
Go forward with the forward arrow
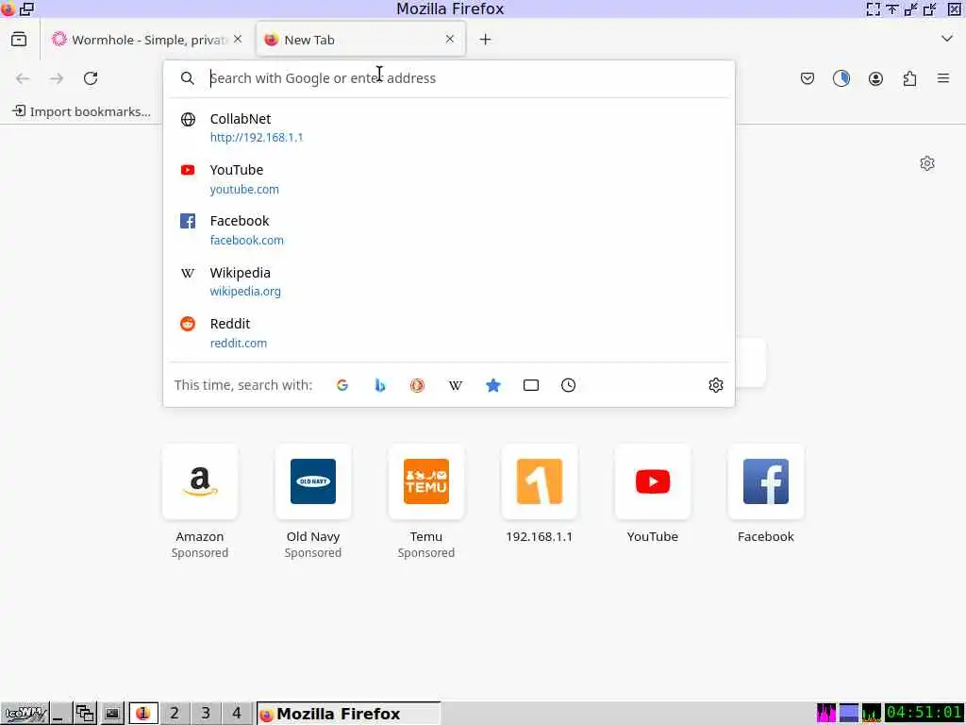[57, 78]
